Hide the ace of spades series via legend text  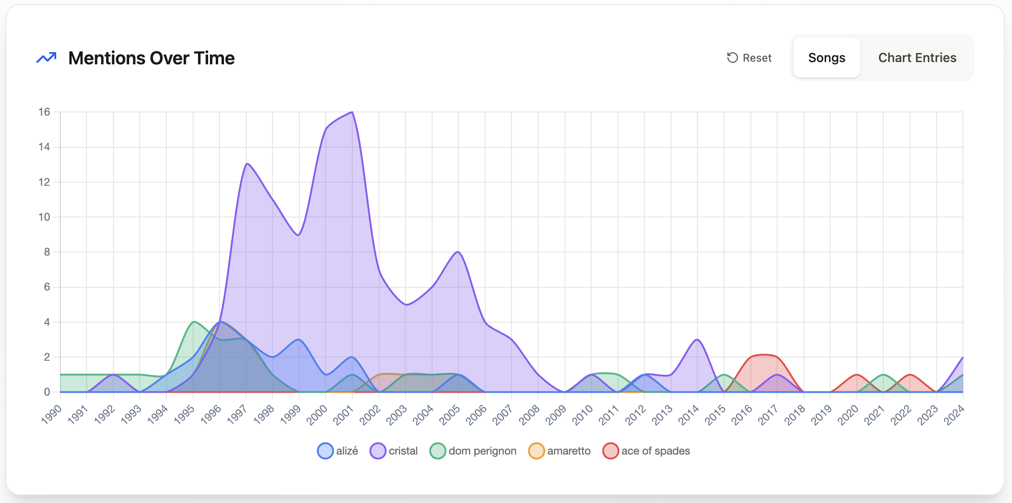[x=655, y=451]
